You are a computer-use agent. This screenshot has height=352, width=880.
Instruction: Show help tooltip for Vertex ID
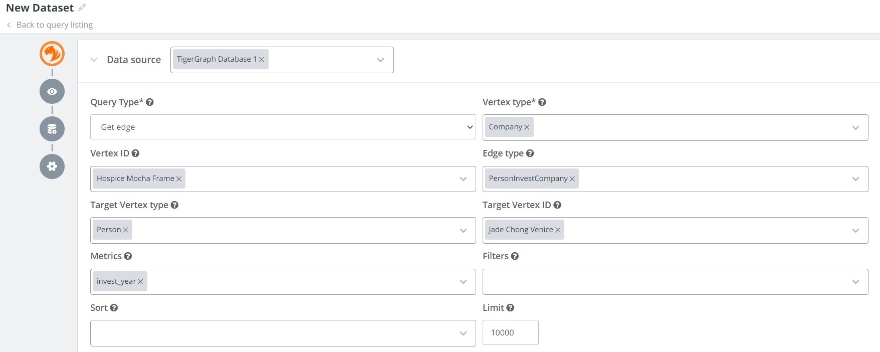[135, 153]
